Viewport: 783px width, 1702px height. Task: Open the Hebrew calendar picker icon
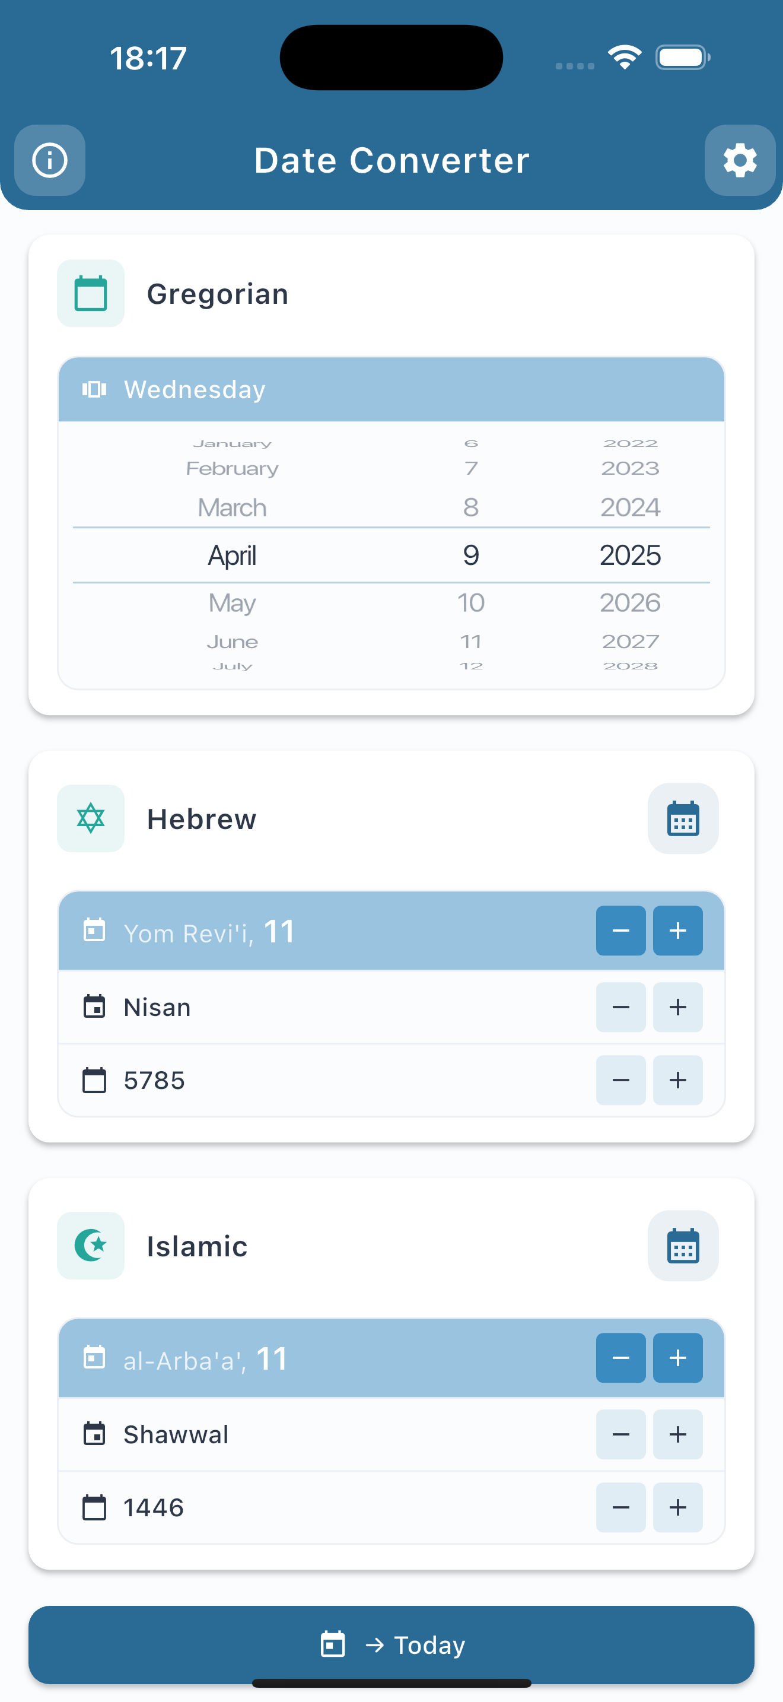point(683,818)
